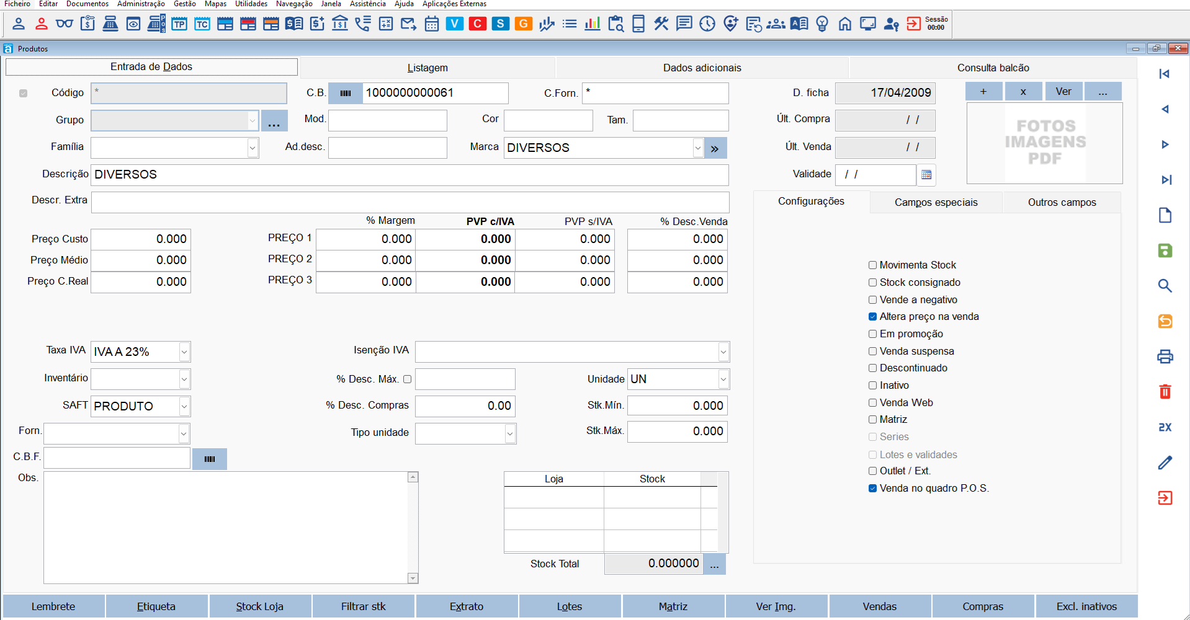Enable the Movimenta Stock checkbox
The width and height of the screenshot is (1190, 620).
872,265
